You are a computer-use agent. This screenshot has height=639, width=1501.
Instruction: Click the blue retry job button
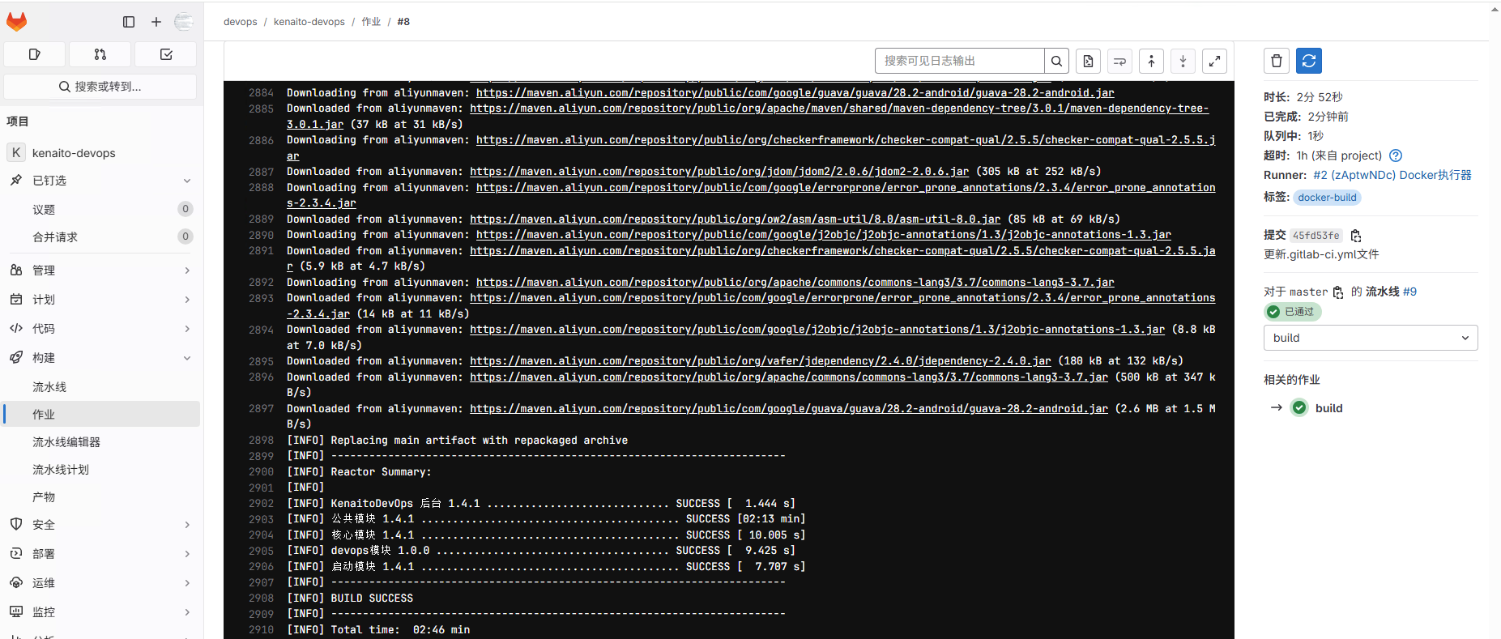click(1309, 61)
